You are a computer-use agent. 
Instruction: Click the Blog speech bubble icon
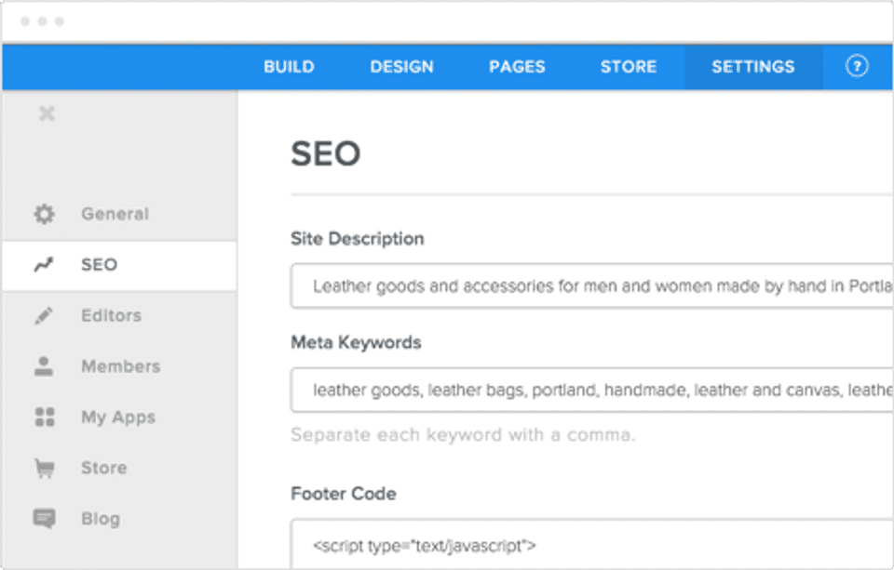pos(44,519)
